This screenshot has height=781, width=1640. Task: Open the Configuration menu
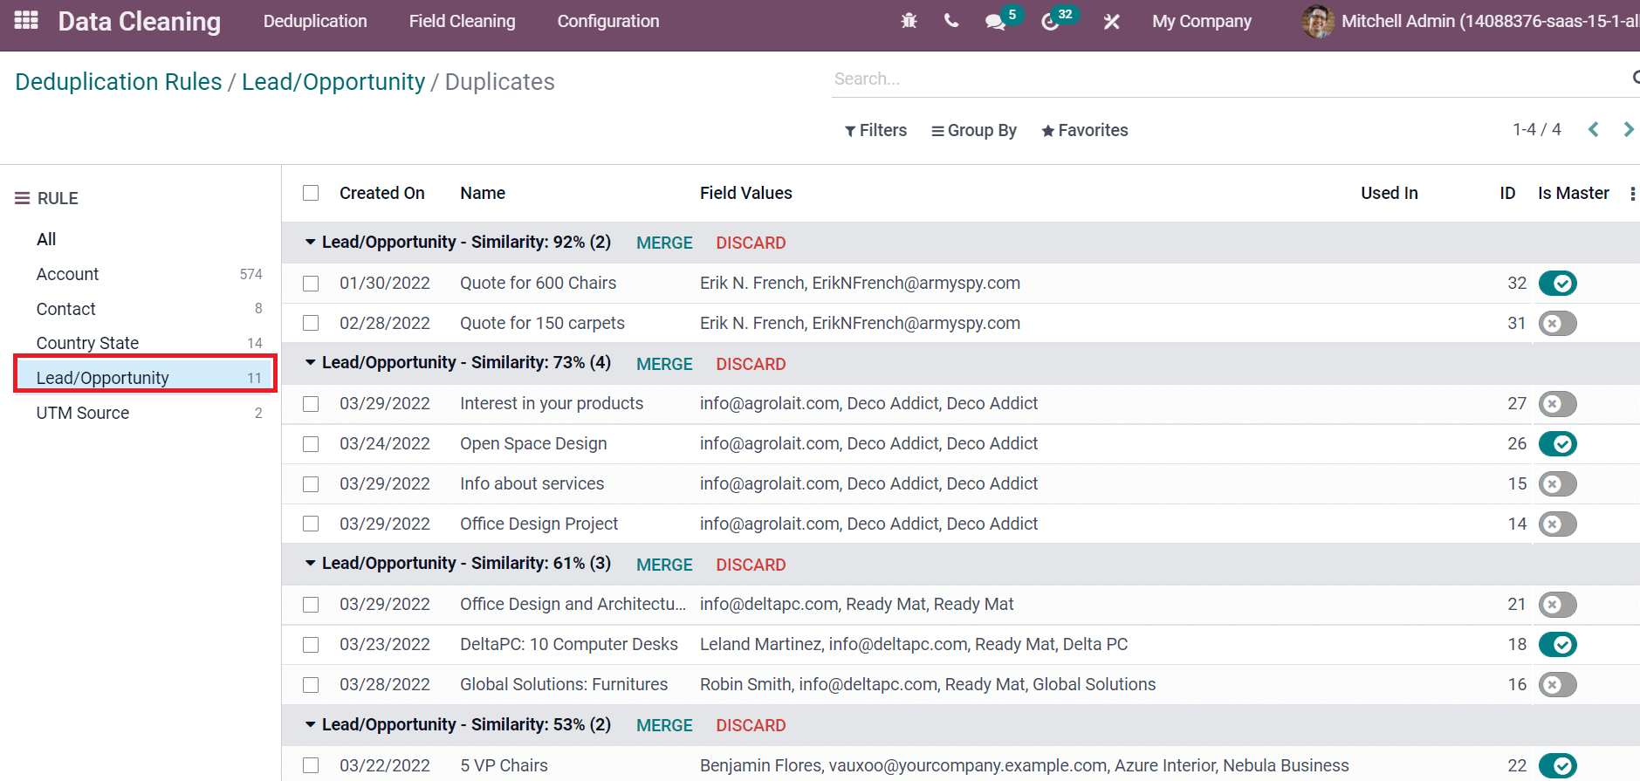coord(607,21)
